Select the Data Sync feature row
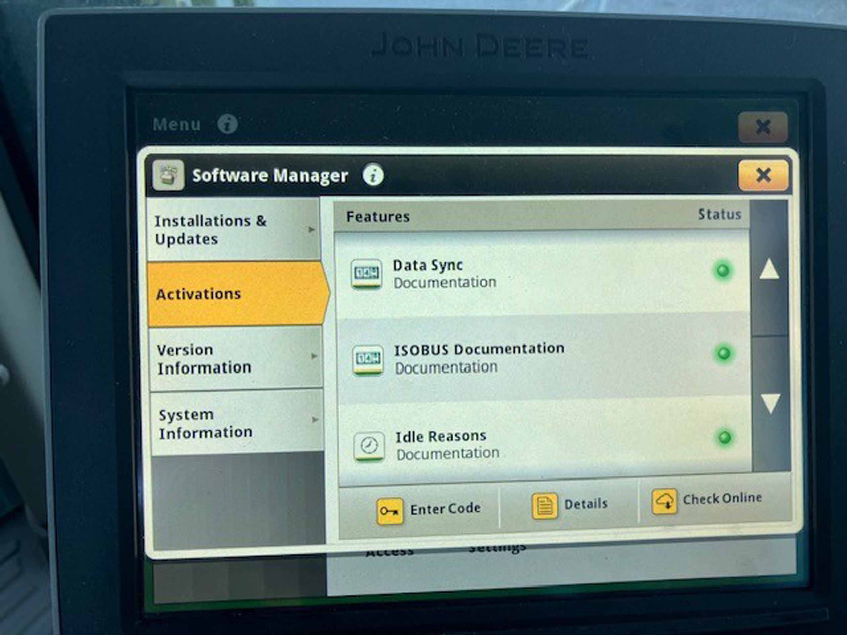This screenshot has height=635, width=847. pyautogui.click(x=542, y=274)
